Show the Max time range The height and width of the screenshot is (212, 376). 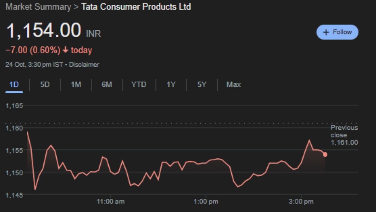tap(234, 85)
